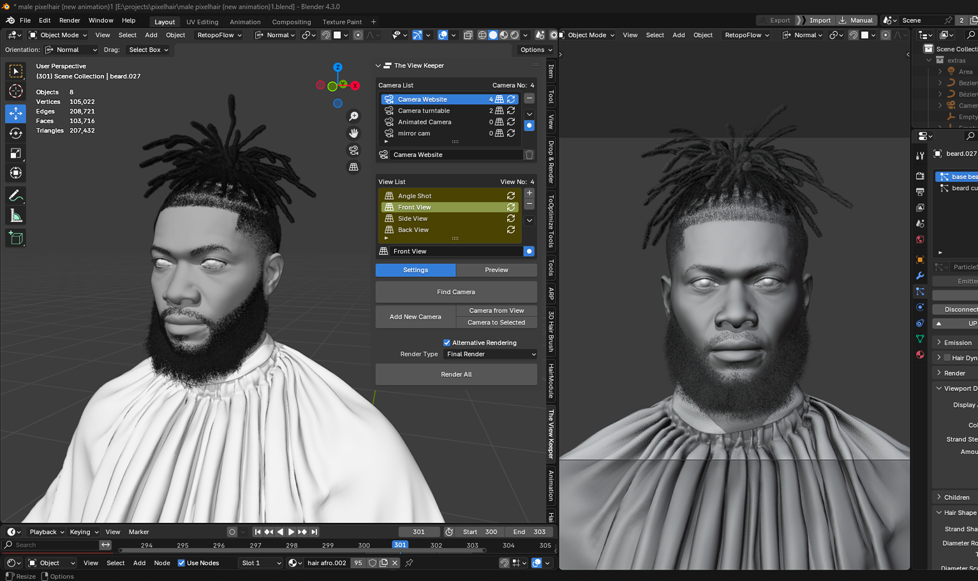Toggle gizmo display in left viewport
The height and width of the screenshot is (581, 978).
[x=417, y=35]
